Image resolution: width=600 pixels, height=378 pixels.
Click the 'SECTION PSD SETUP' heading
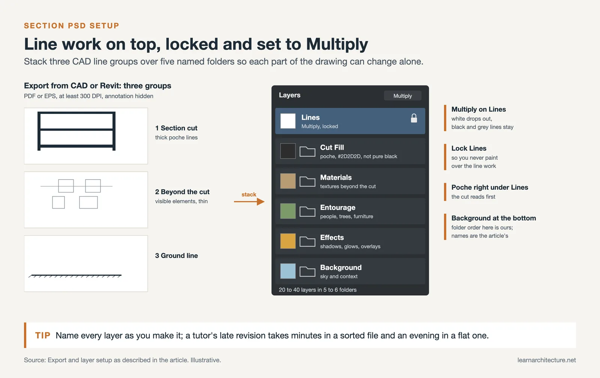point(72,26)
